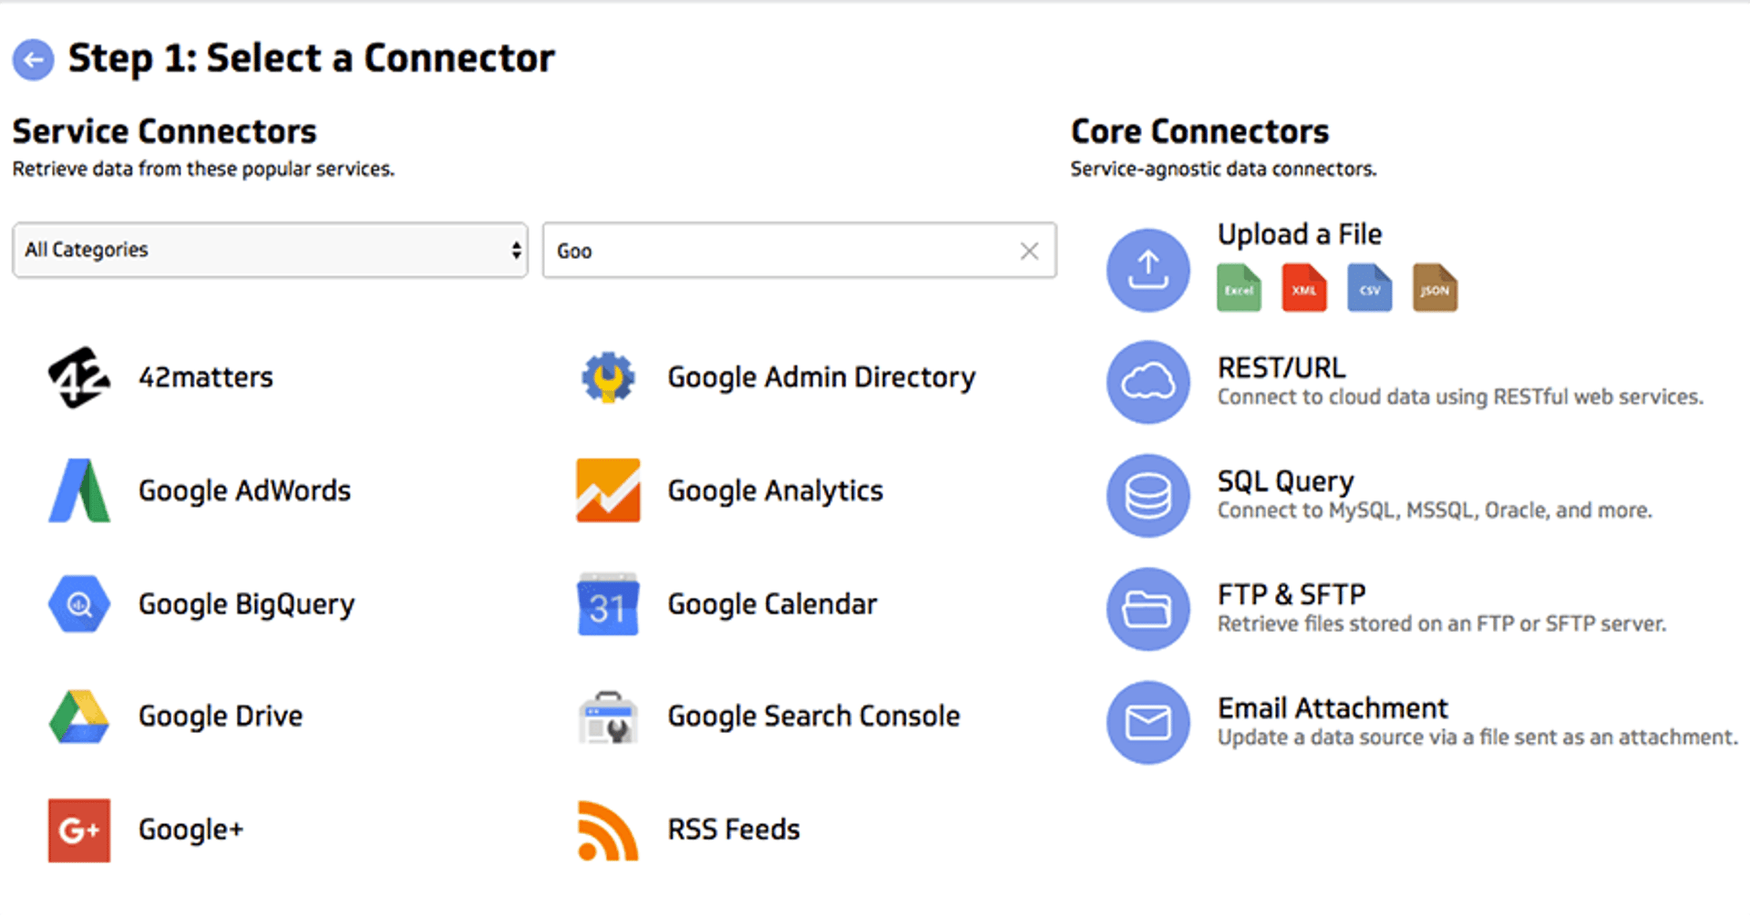The width and height of the screenshot is (1750, 917).
Task: Select the Google Drive connector icon
Action: click(x=78, y=717)
